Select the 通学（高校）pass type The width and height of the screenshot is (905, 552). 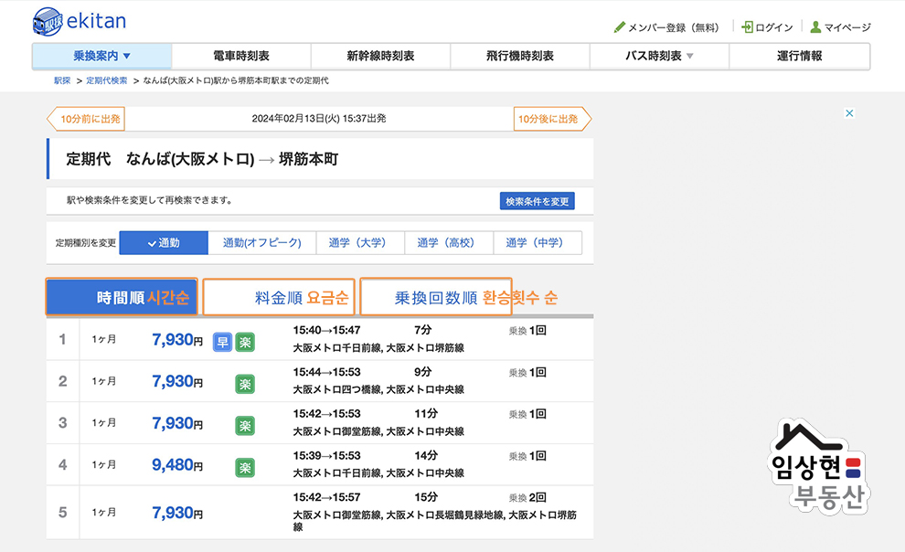449,243
